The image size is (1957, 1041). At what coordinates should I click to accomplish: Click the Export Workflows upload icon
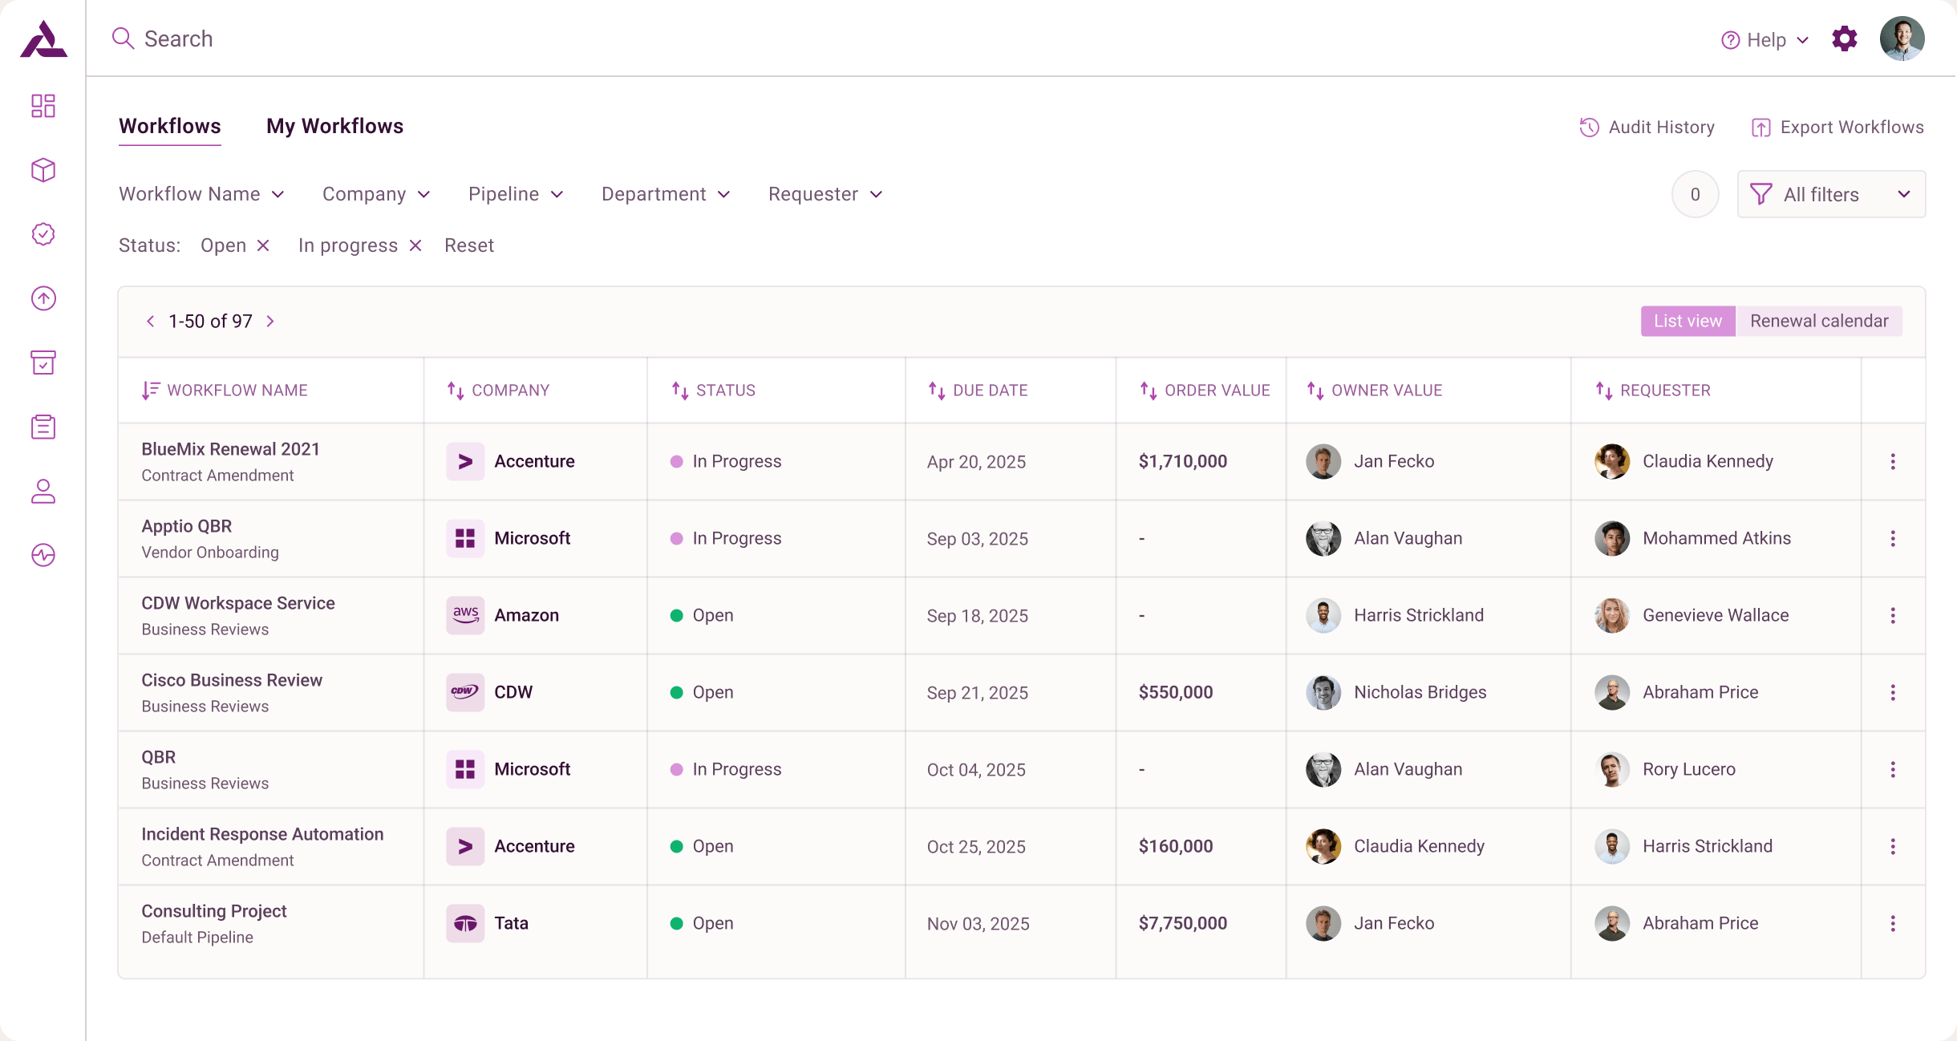[x=1760, y=128]
